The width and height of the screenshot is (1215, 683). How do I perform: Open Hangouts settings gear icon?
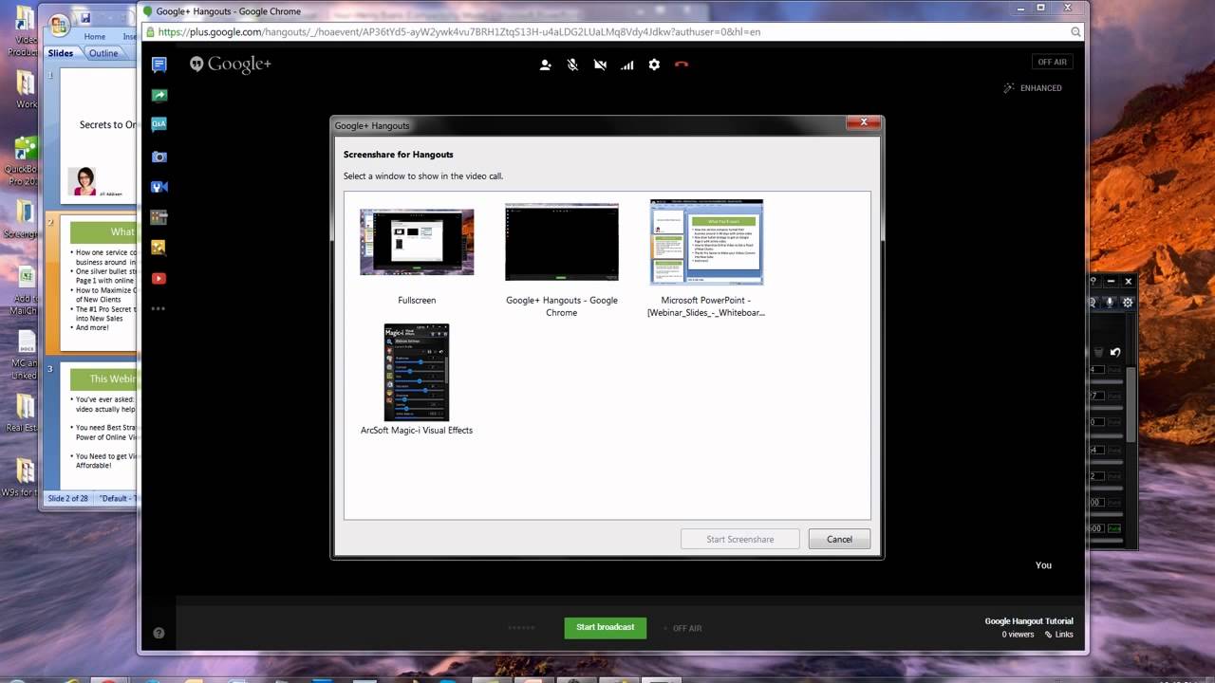(654, 65)
